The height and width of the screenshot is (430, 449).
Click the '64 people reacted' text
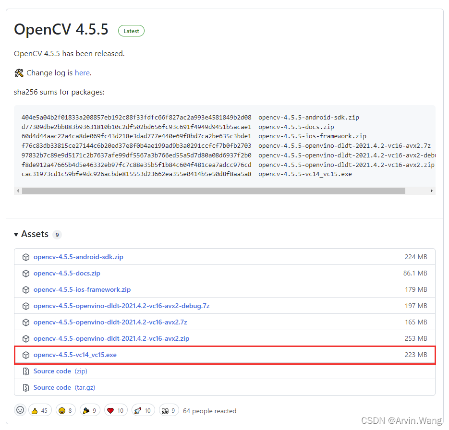[x=209, y=411]
